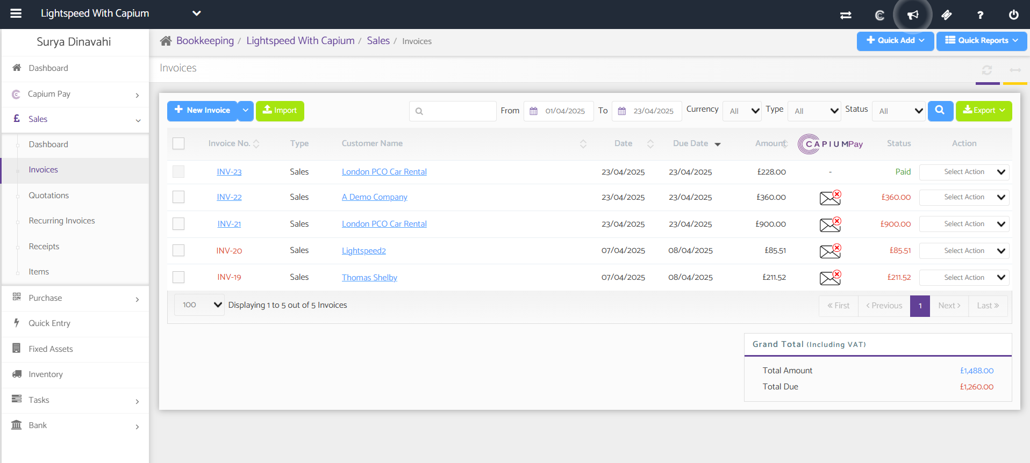Open the announcements megaphone icon
The height and width of the screenshot is (463, 1030).
coord(913,15)
